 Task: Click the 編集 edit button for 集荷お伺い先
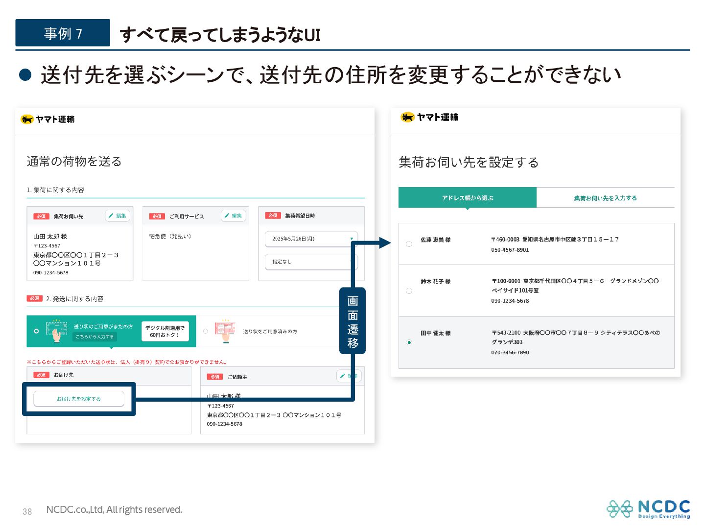[117, 216]
